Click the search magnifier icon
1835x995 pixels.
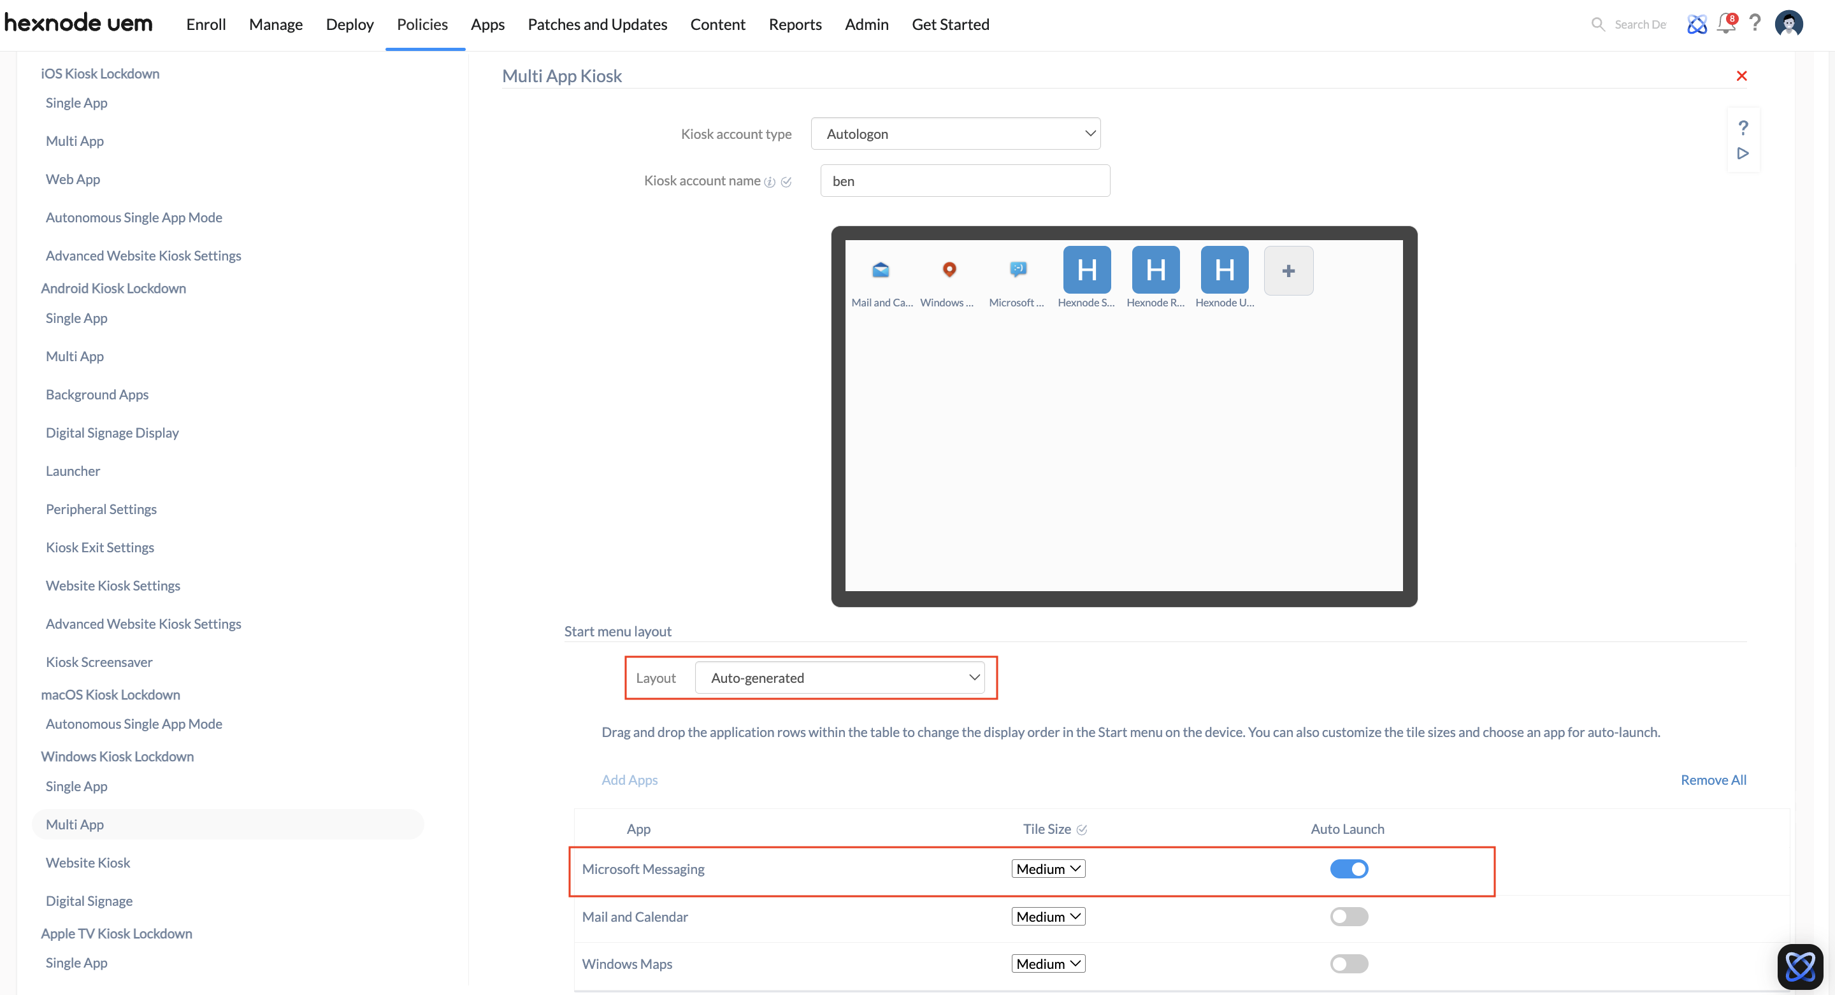point(1598,24)
